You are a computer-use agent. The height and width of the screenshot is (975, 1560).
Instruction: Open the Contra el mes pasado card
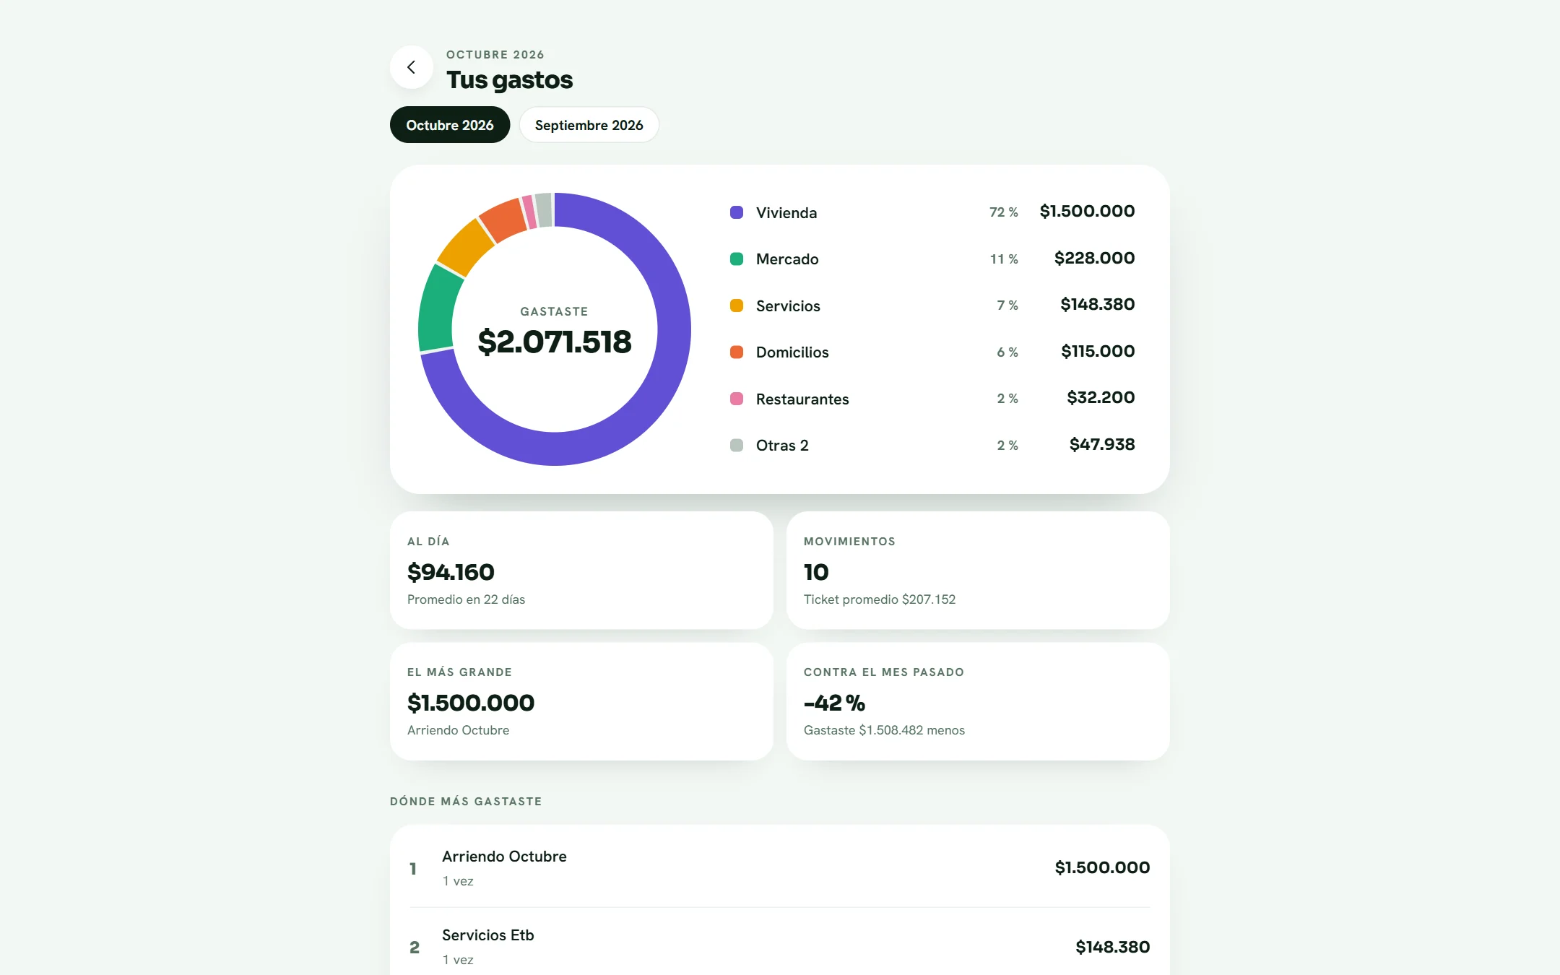978,701
